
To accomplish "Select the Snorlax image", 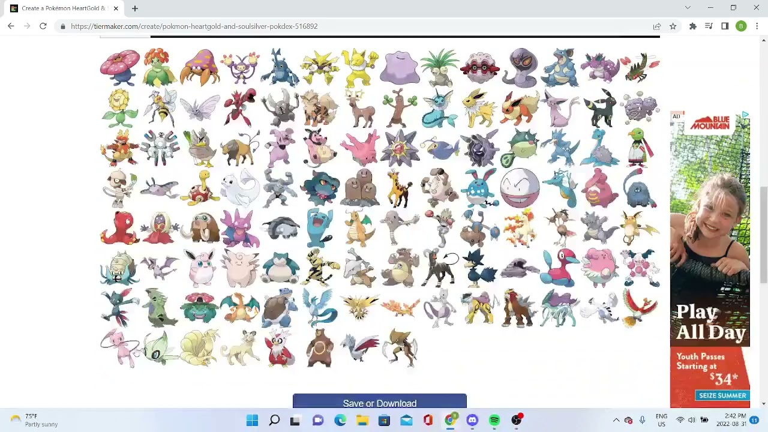I will 280,268.
